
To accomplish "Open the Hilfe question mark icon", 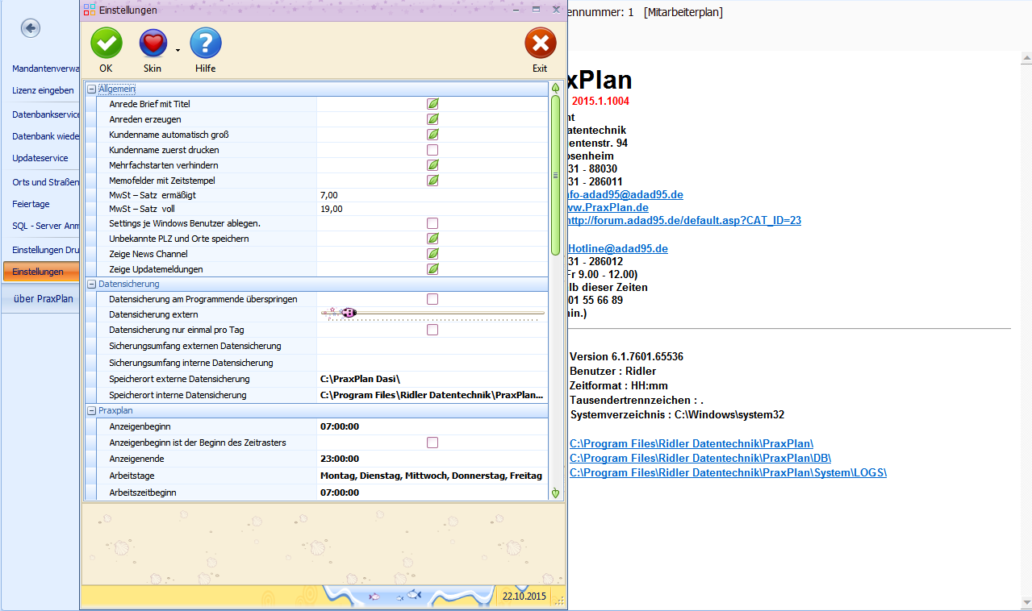I will pos(205,43).
